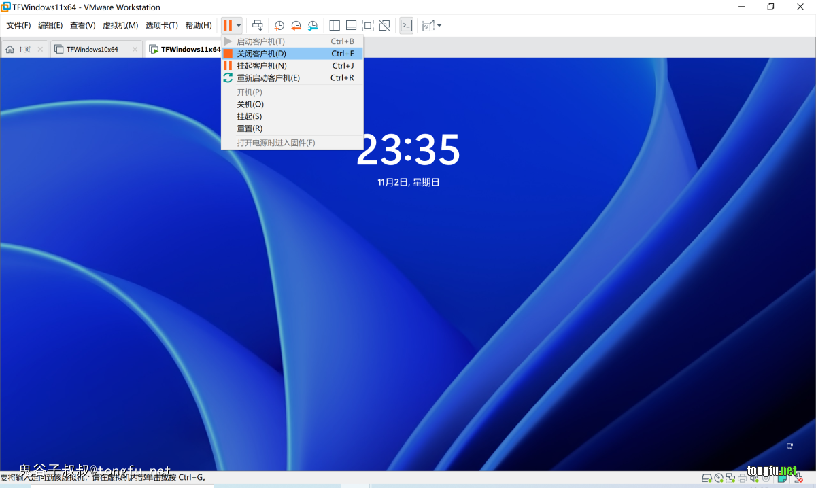
Task: Close the 主页 home tab
Action: 40,50
